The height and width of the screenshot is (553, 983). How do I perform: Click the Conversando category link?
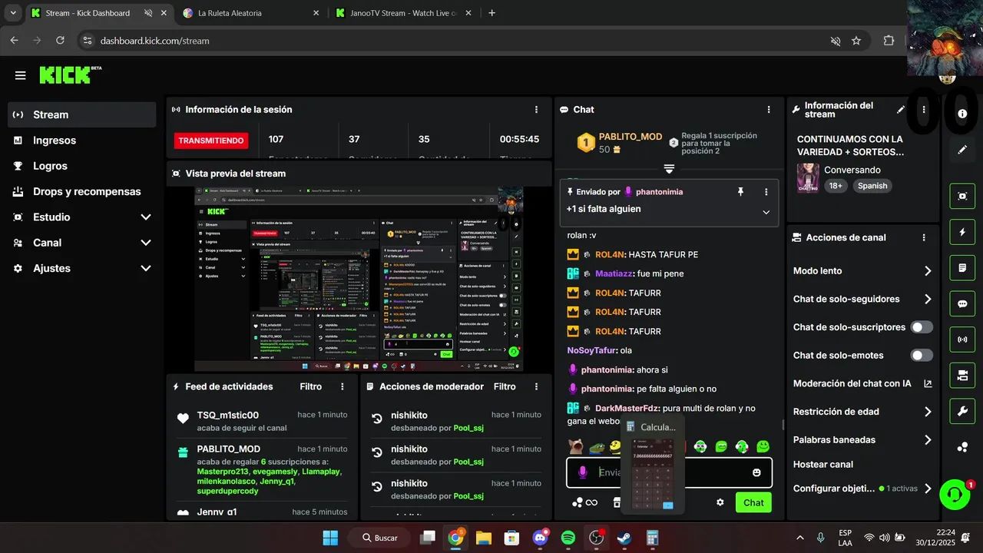[x=852, y=170]
